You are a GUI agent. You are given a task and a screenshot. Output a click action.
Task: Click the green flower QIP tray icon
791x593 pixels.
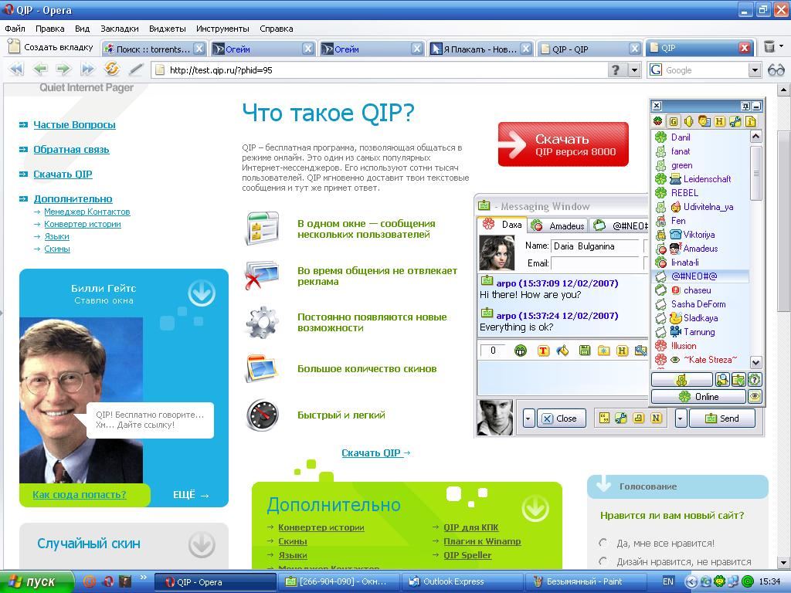click(719, 581)
